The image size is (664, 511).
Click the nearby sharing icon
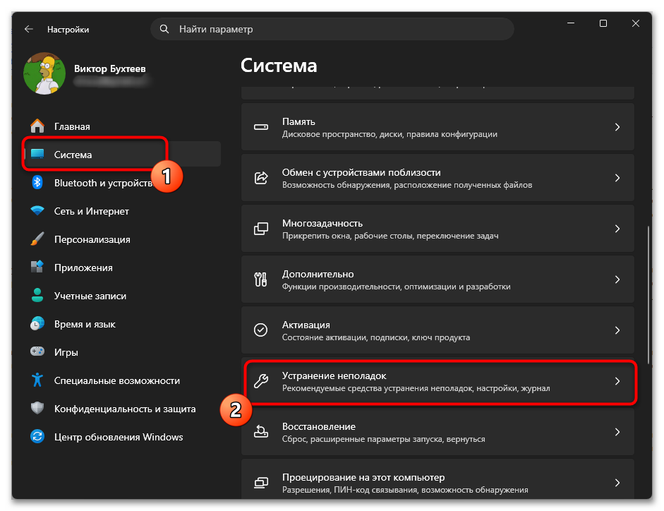click(261, 178)
